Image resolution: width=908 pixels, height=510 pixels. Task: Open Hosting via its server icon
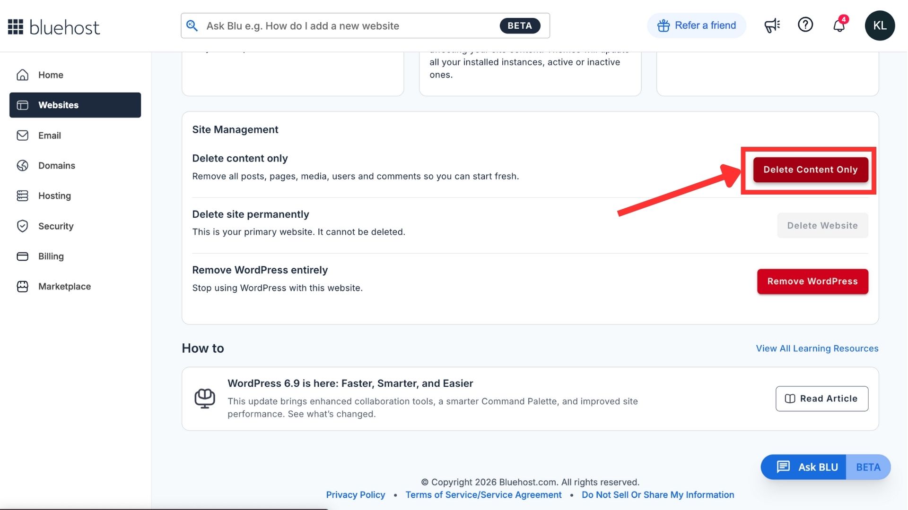point(23,195)
